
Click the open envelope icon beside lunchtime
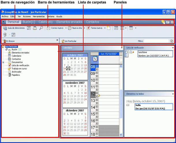click(131, 52)
